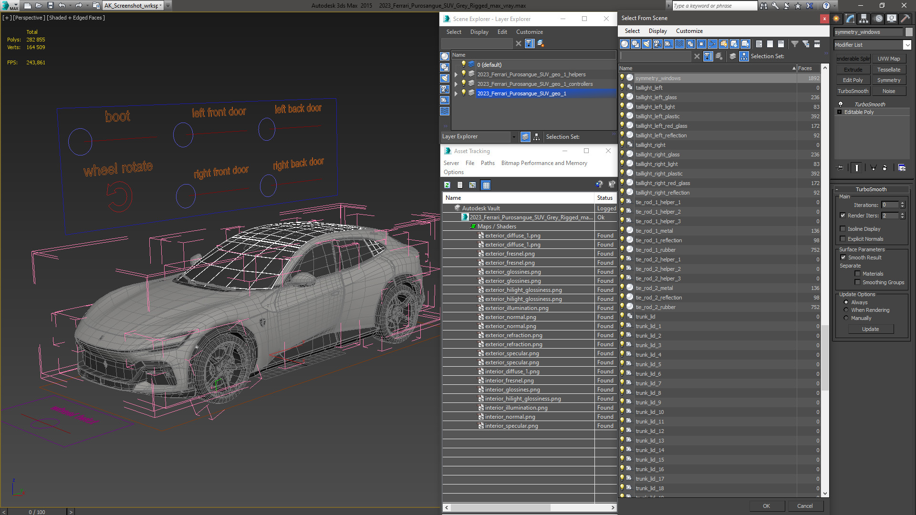Enable Explicit Normals checkbox
The width and height of the screenshot is (916, 515).
pyautogui.click(x=843, y=239)
